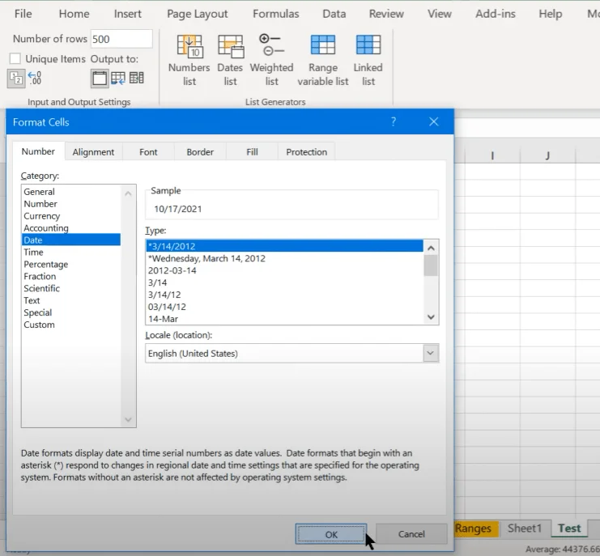The height and width of the screenshot is (556, 600).
Task: Switch to the Border tab
Action: (x=200, y=152)
